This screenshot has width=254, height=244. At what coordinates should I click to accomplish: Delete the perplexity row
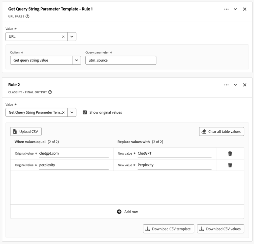click(230, 165)
